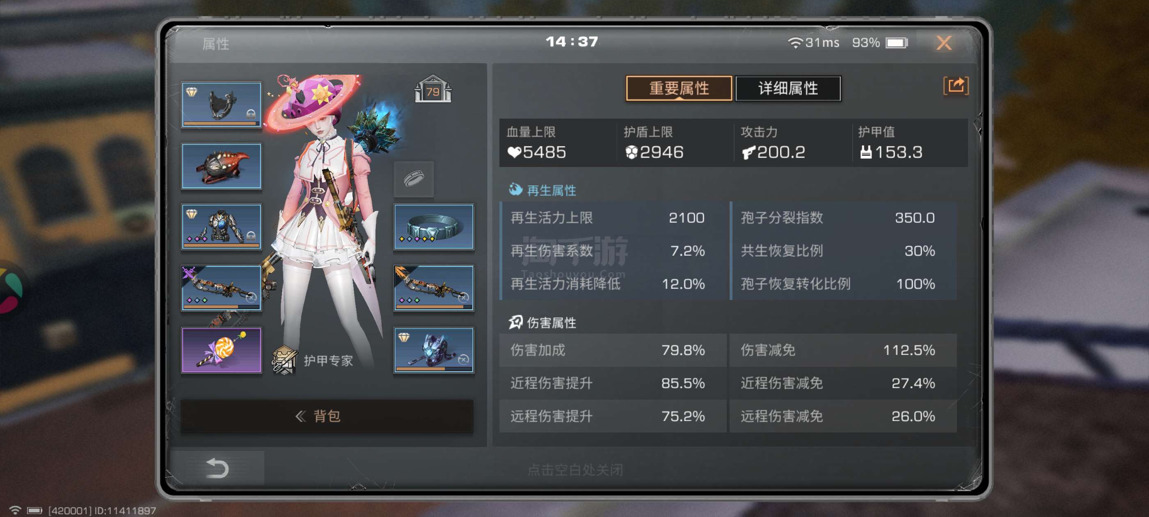This screenshot has height=517, width=1149.
Task: Select the orange-marked rifle weapon slot
Action: pos(434,288)
